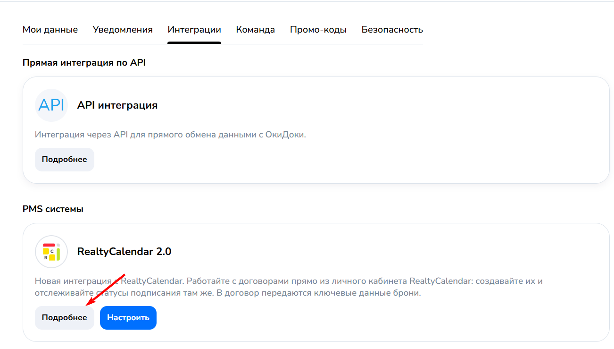Click Подробнее in the API интеграция card
This screenshot has width=614, height=349.
tap(65, 160)
